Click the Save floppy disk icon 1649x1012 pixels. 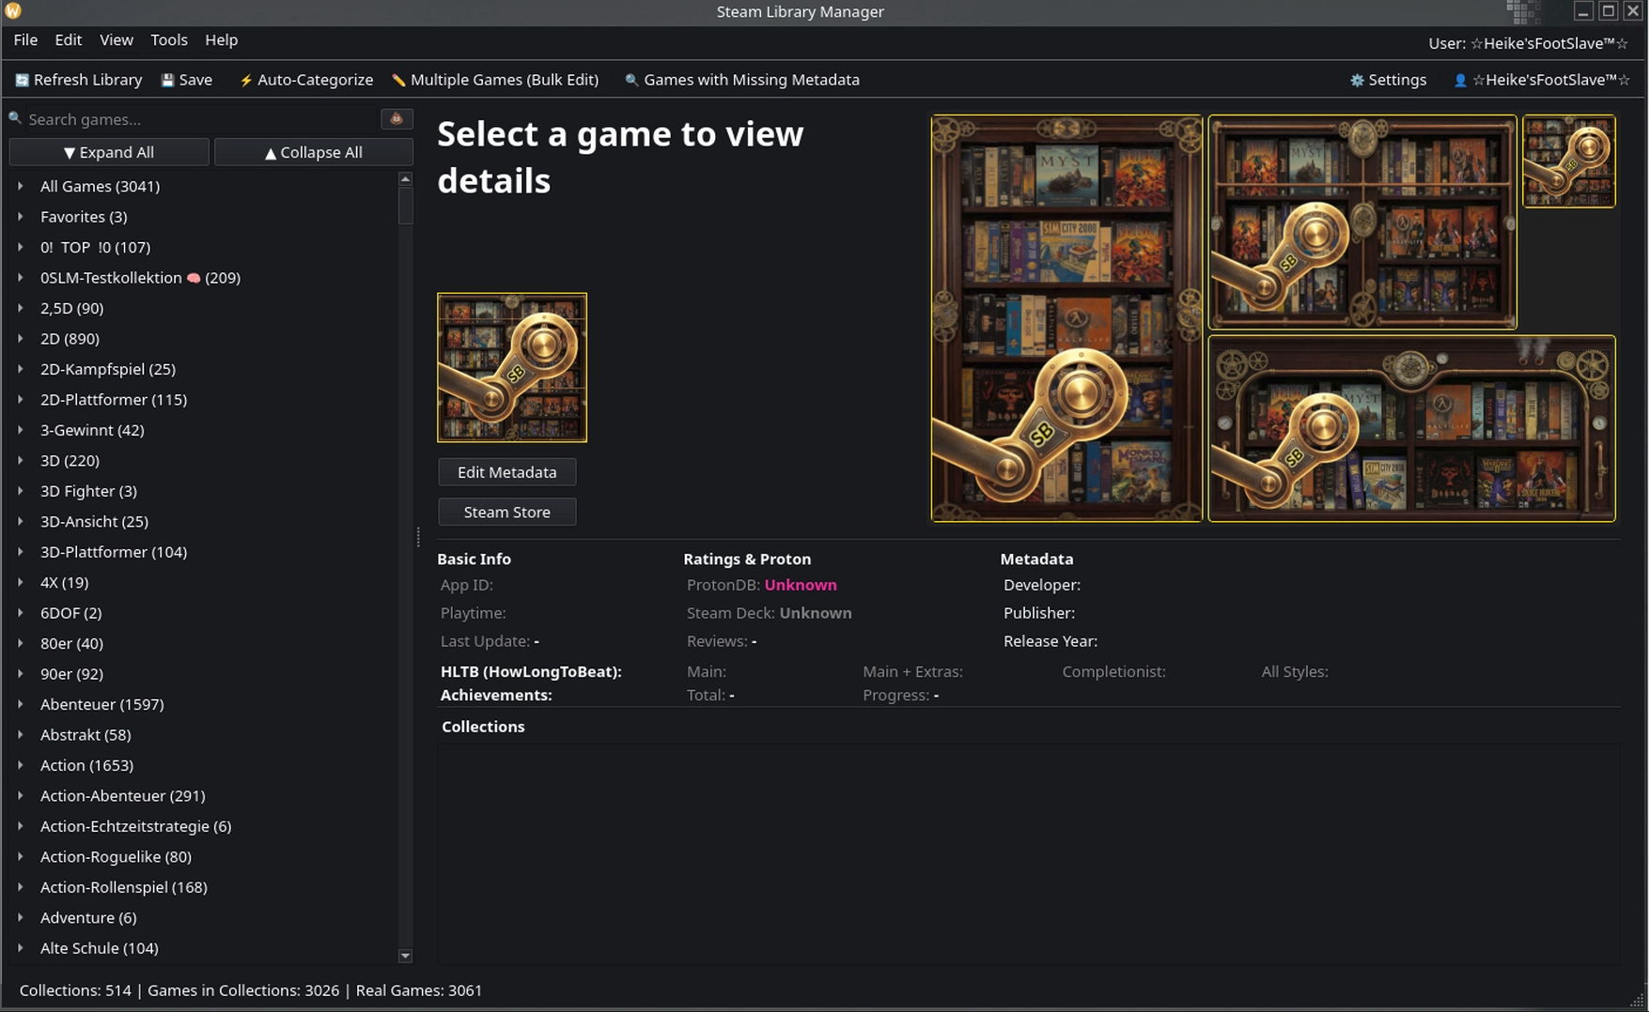[167, 81]
